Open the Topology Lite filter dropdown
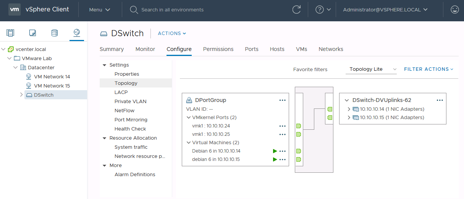This screenshot has height=199, width=464. (371, 69)
